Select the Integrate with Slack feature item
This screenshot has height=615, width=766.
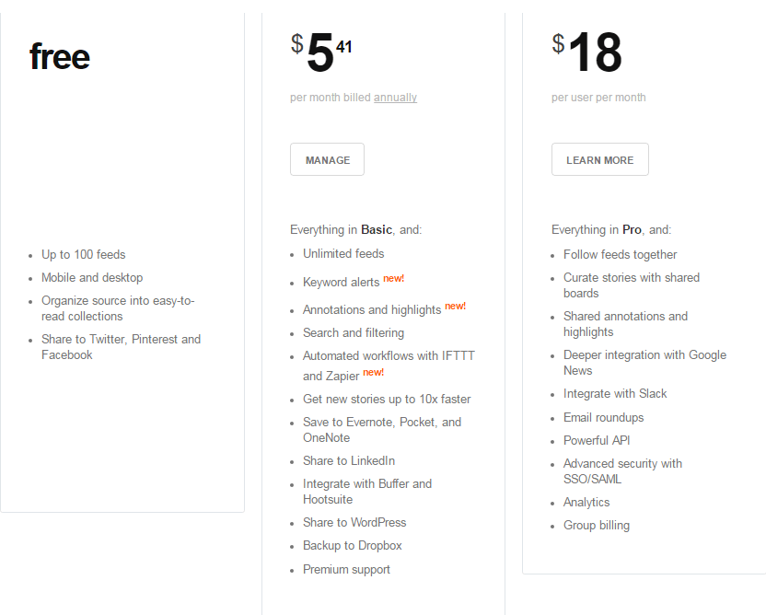point(615,393)
